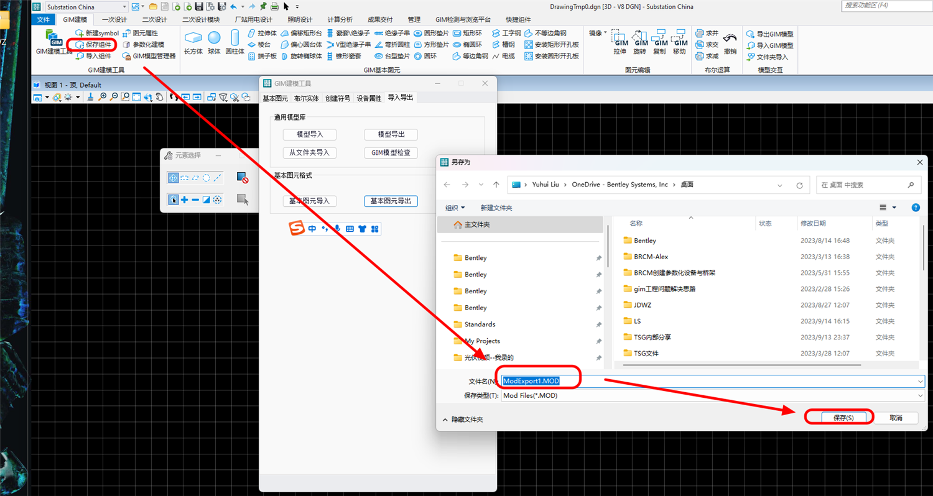Collapse folders with 隐藏文件夹
The height and width of the screenshot is (496, 933).
[462, 420]
